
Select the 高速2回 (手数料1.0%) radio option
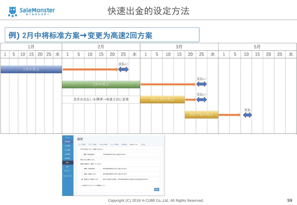click(82, 179)
